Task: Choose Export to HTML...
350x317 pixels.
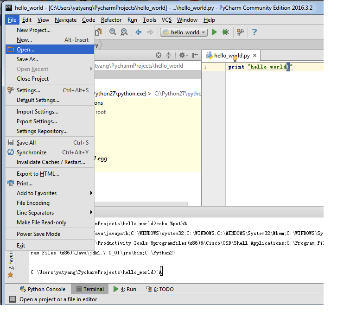Action: tap(50, 173)
